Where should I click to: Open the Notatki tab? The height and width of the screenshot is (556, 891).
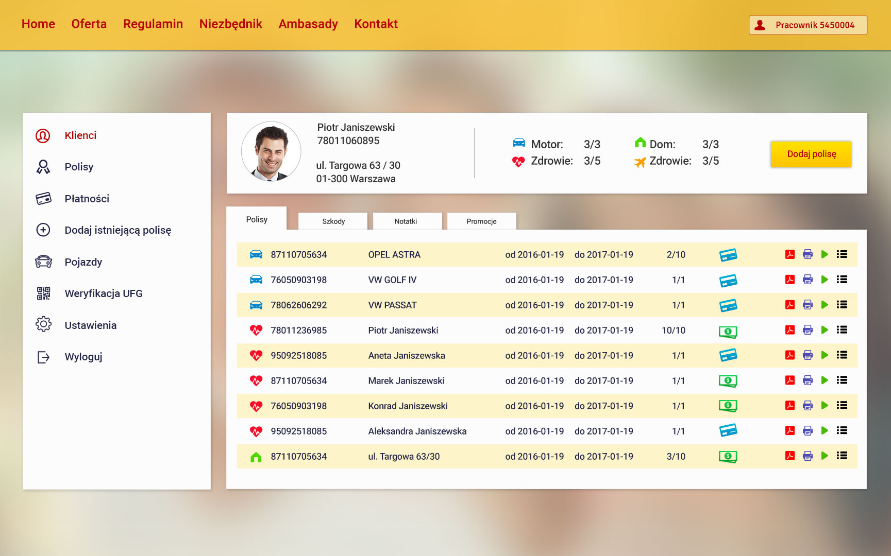click(407, 221)
